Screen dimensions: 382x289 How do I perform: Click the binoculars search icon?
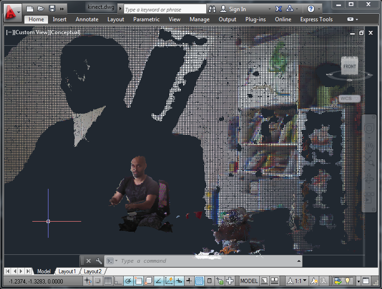[x=212, y=9]
